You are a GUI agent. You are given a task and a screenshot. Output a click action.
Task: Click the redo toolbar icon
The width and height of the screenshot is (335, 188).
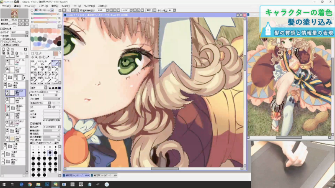coord(68,10)
